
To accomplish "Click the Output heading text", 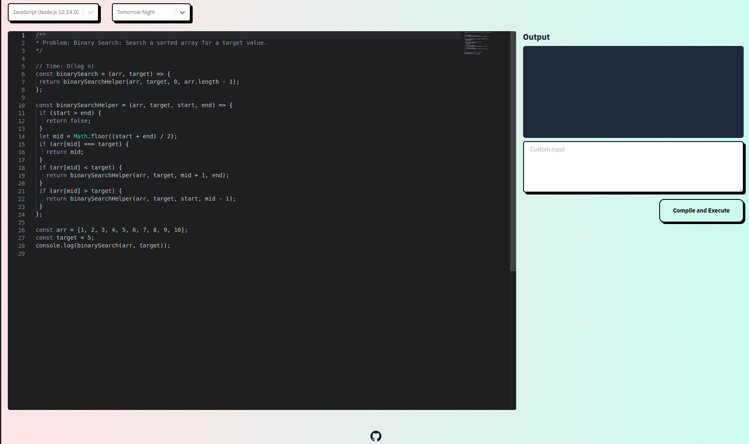I will (x=536, y=37).
